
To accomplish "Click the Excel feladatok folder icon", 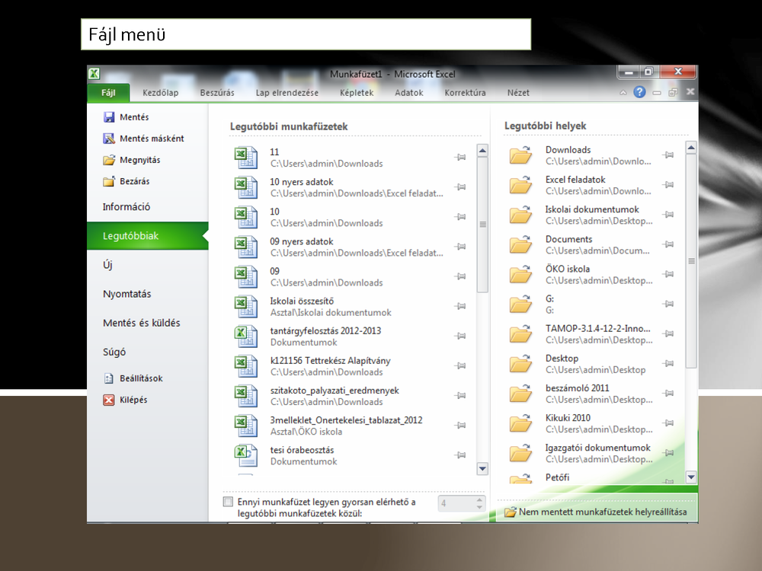I will [x=520, y=185].
